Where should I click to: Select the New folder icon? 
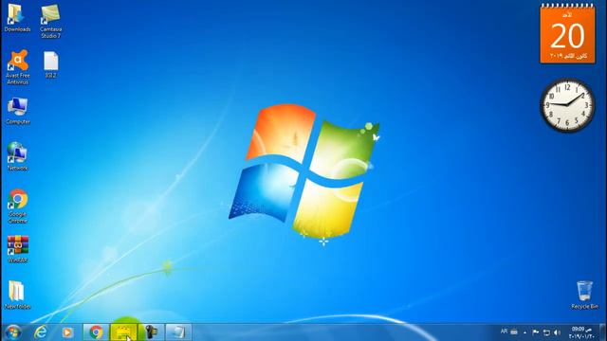pos(17,295)
